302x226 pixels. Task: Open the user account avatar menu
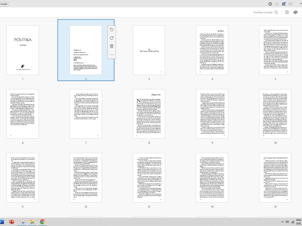[x=290, y=4]
